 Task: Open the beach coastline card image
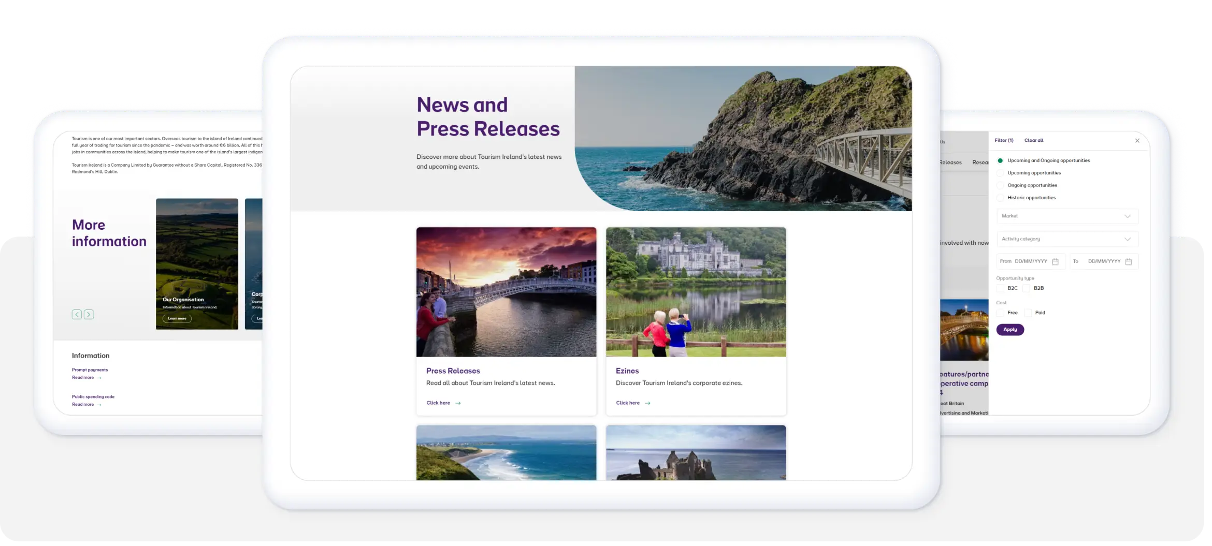(506, 453)
